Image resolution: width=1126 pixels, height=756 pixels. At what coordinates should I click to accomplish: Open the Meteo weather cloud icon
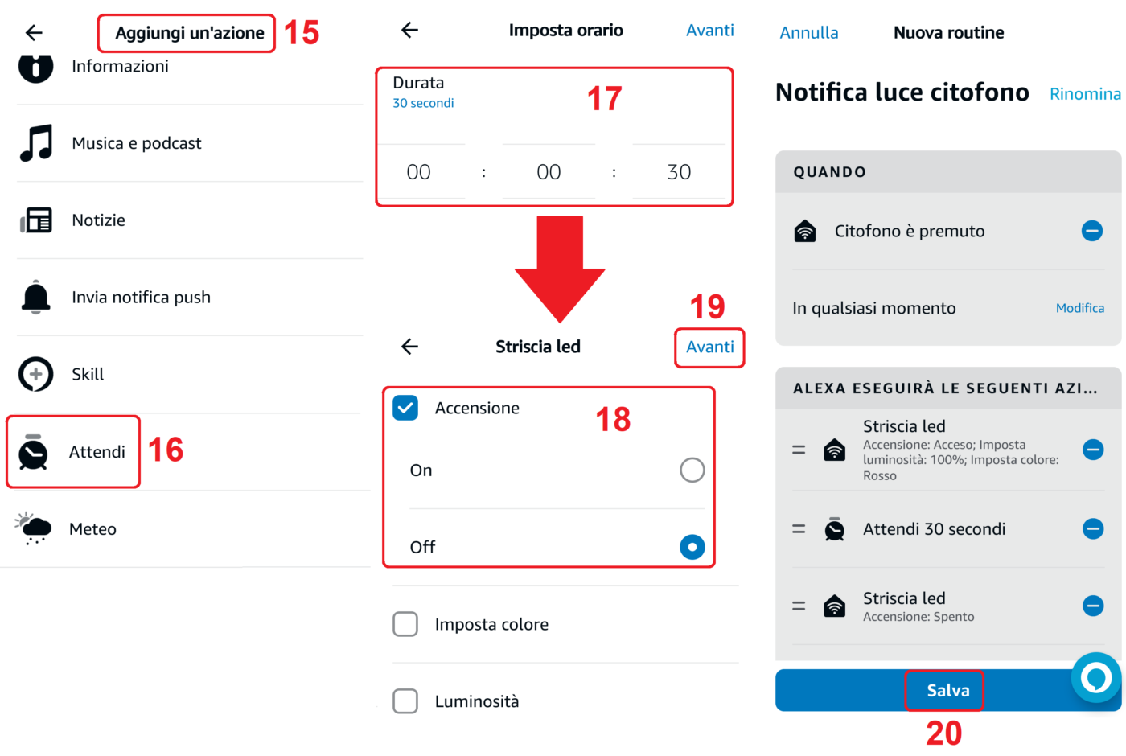click(x=34, y=528)
